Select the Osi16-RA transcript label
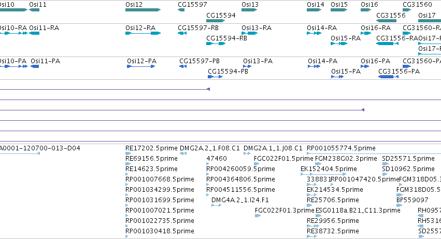Viewport: 441px width, 239px height. (x=376, y=28)
